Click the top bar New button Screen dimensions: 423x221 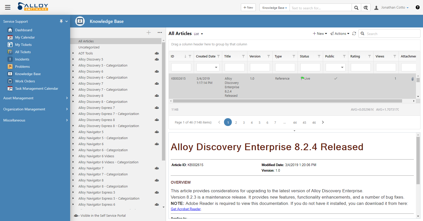click(x=248, y=8)
